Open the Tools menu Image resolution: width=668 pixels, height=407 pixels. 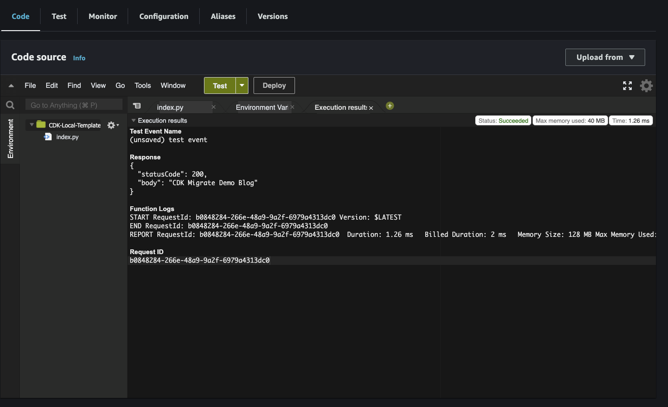(142, 85)
